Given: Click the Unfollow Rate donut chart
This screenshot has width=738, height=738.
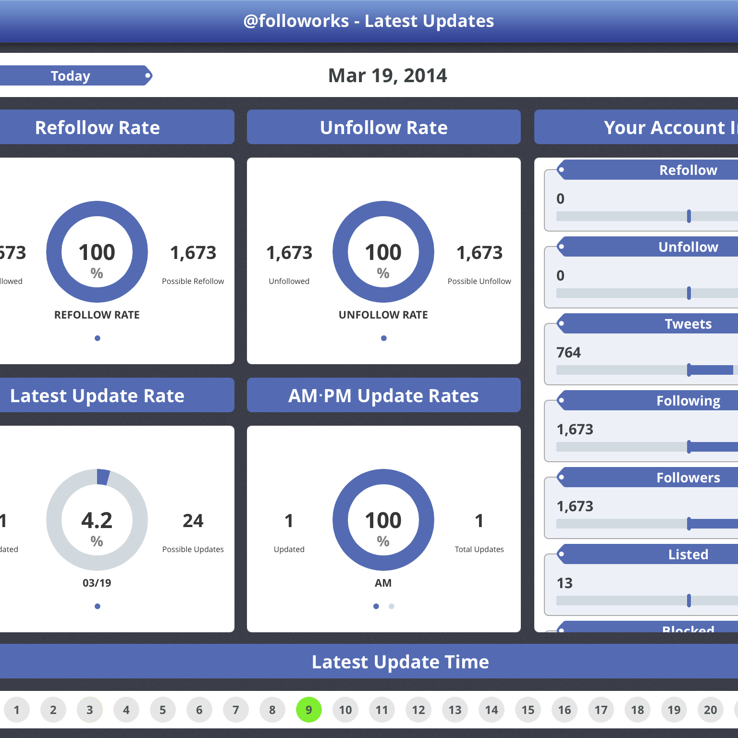Looking at the screenshot, I should tap(383, 252).
